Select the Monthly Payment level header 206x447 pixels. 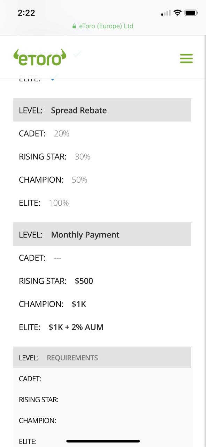click(102, 234)
